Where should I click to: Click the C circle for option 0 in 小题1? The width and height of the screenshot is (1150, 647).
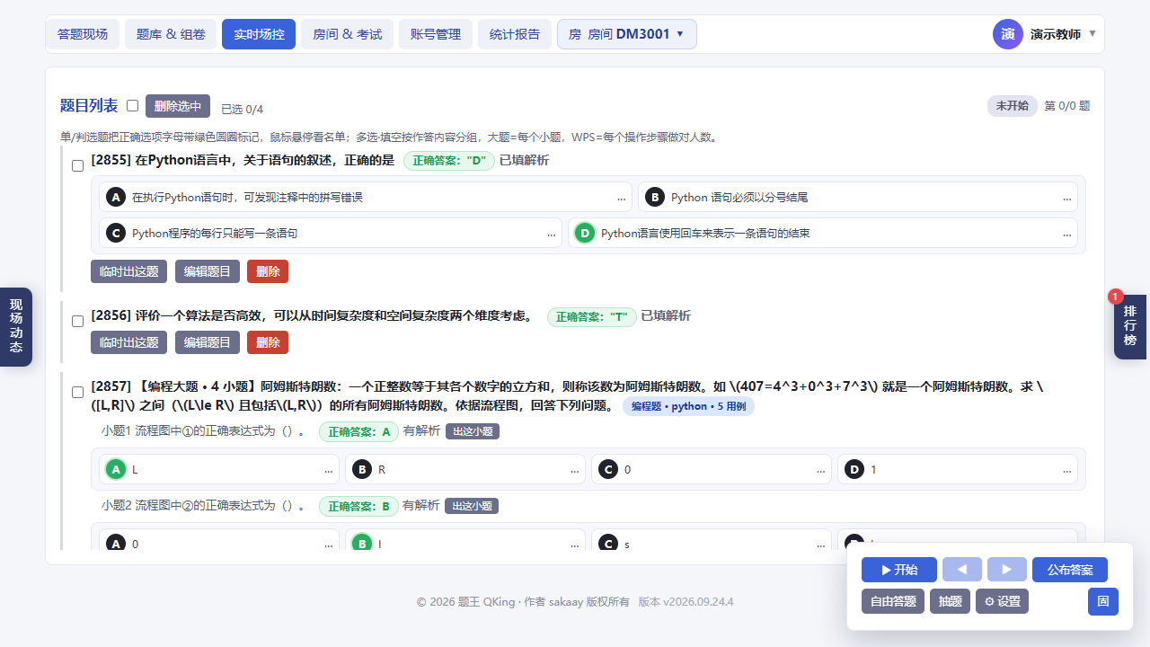tap(607, 469)
